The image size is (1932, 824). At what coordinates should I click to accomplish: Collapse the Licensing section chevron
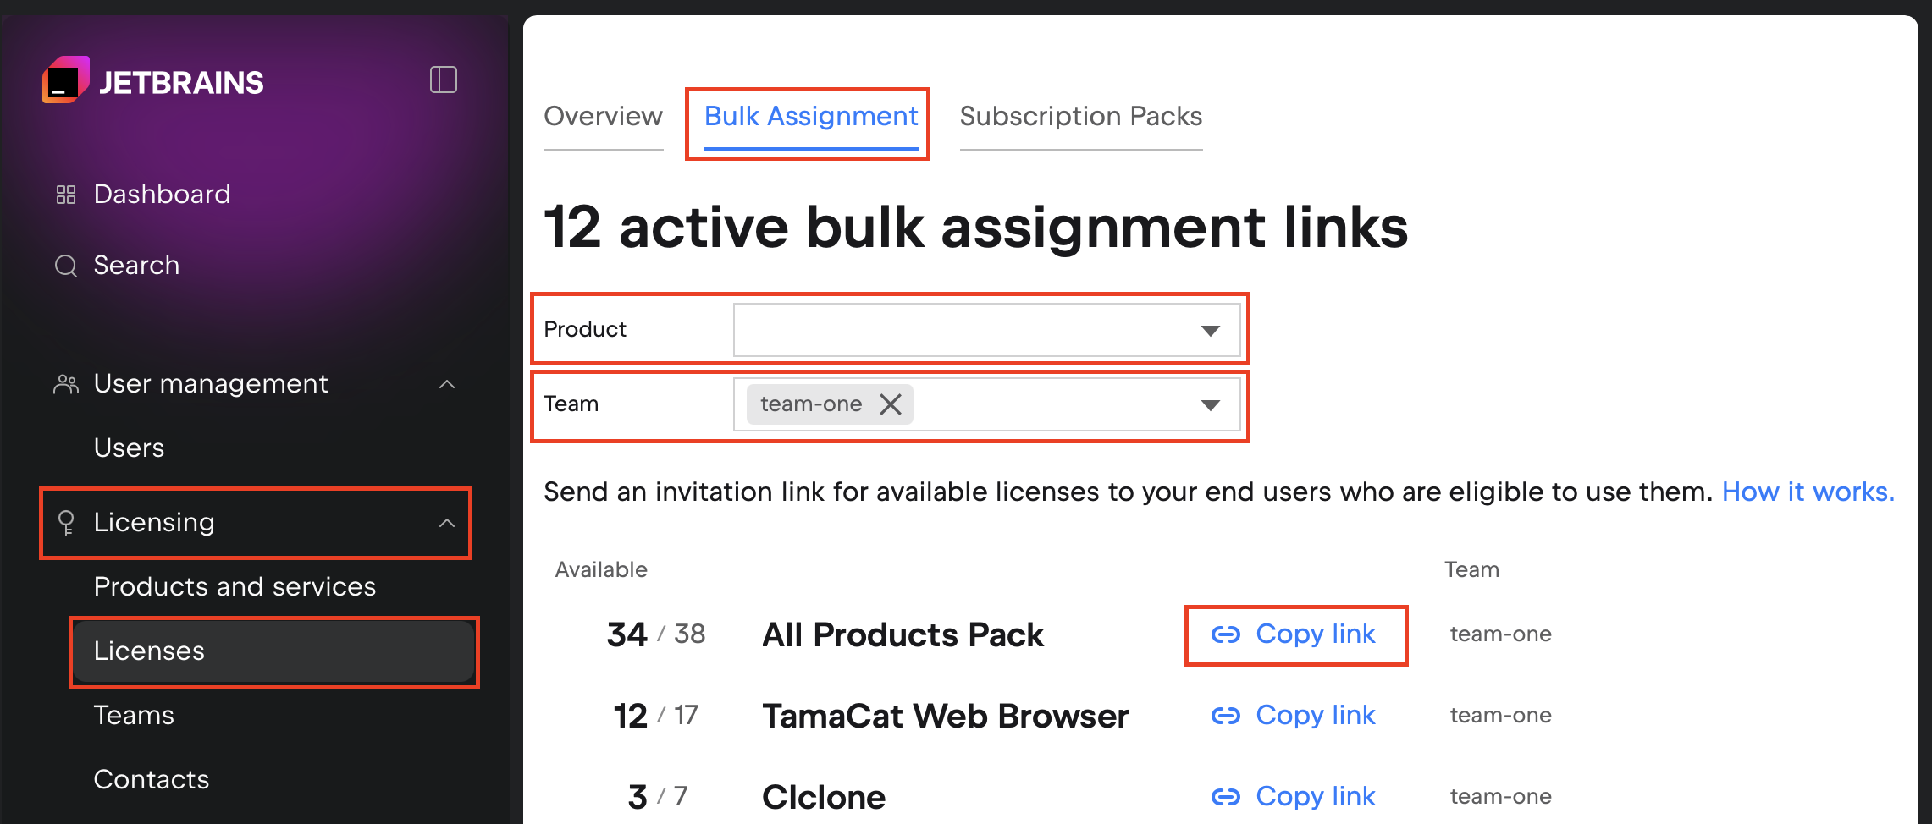(x=447, y=523)
